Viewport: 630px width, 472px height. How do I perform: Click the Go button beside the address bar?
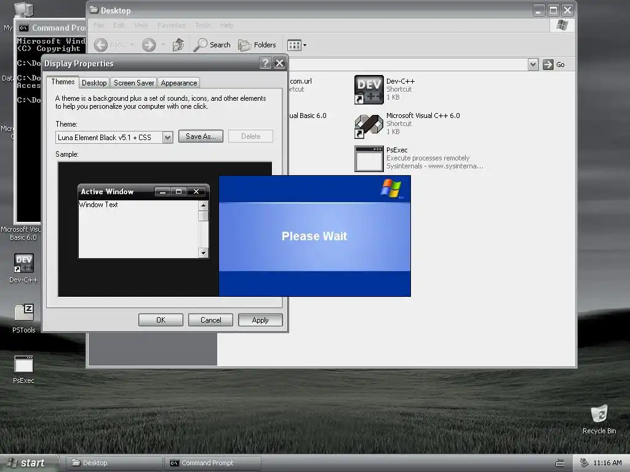click(554, 65)
